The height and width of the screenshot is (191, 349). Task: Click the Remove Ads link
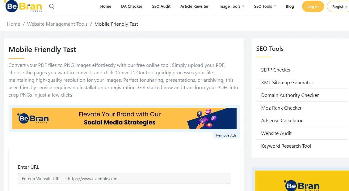tap(226, 135)
